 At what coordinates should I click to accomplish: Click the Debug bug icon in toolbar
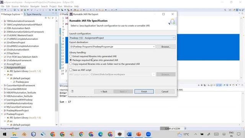(50, 10)
